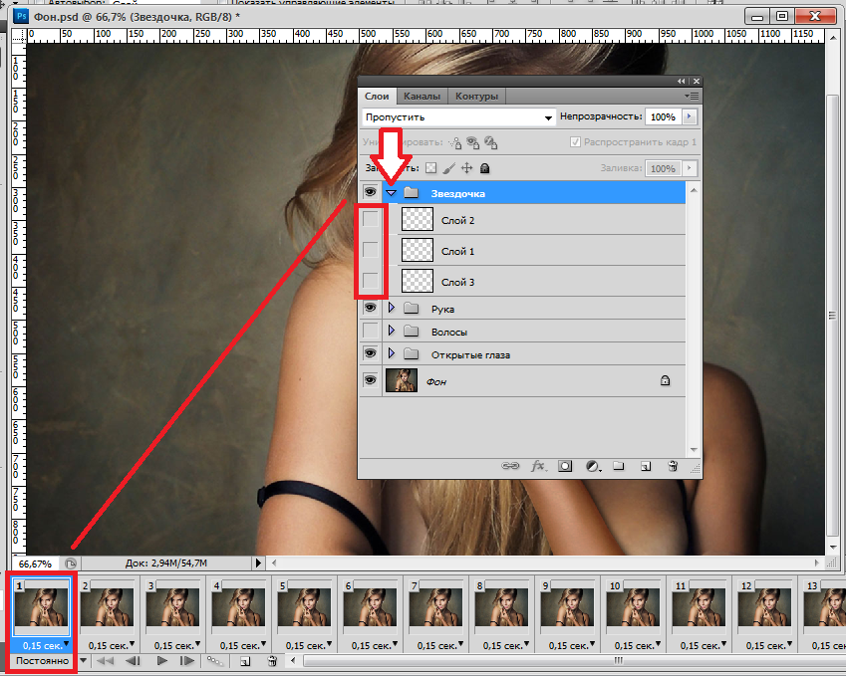The height and width of the screenshot is (676, 846).
Task: Click the zoom 66,67% field
Action: (x=36, y=563)
